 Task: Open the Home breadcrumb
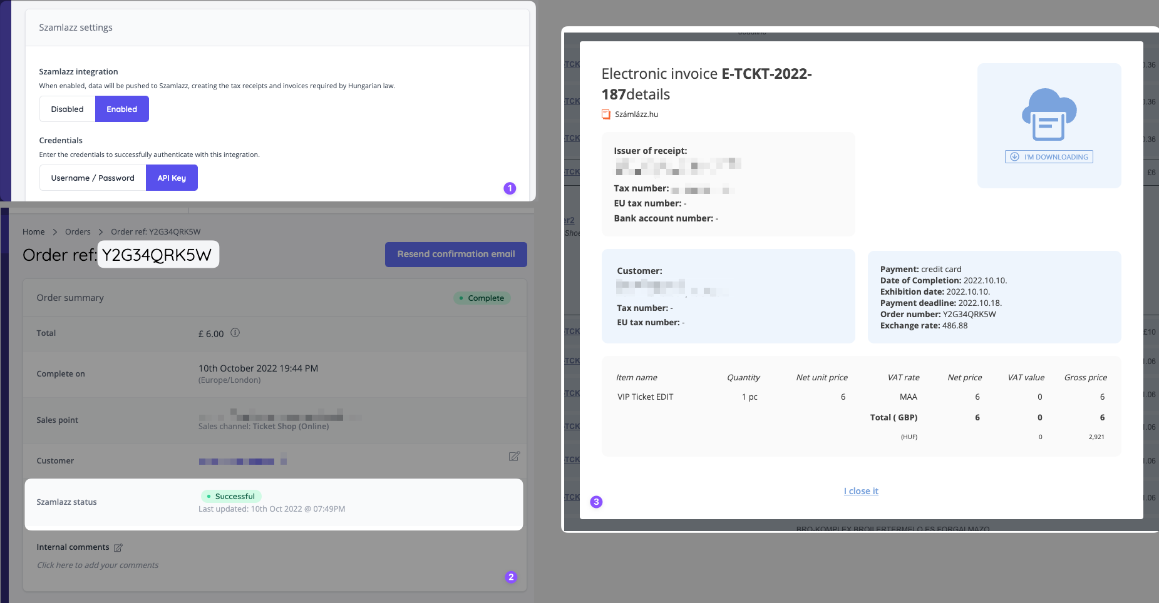[x=34, y=231]
